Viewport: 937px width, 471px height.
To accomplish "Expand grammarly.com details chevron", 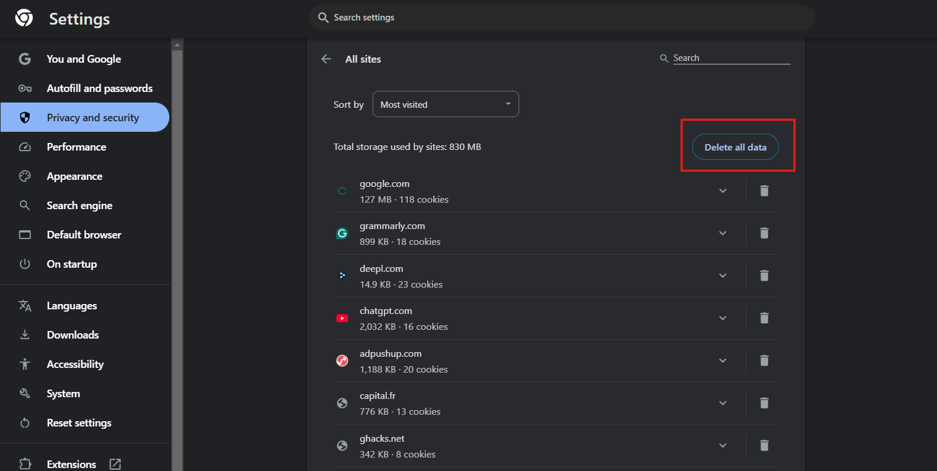I will (x=723, y=233).
